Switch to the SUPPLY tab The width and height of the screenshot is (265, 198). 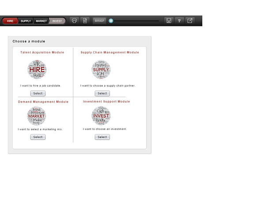26,21
